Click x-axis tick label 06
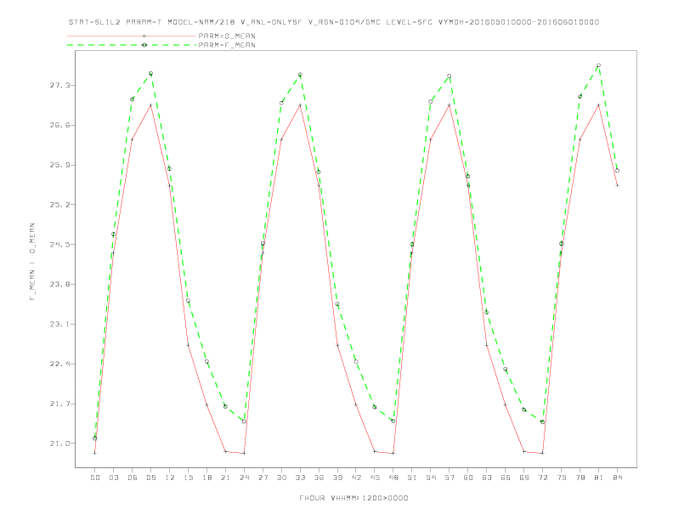Screen dimensions: 673x520 pos(133,478)
